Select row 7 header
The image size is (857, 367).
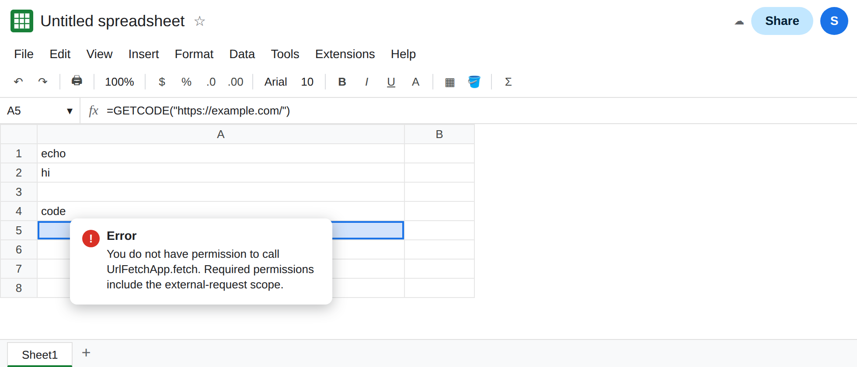coord(19,269)
